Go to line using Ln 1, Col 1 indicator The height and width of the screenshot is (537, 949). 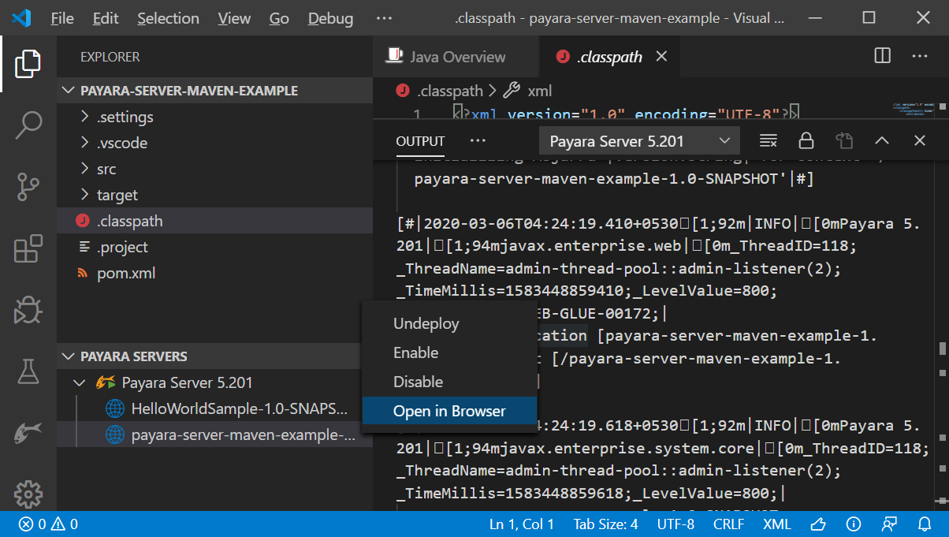(522, 524)
